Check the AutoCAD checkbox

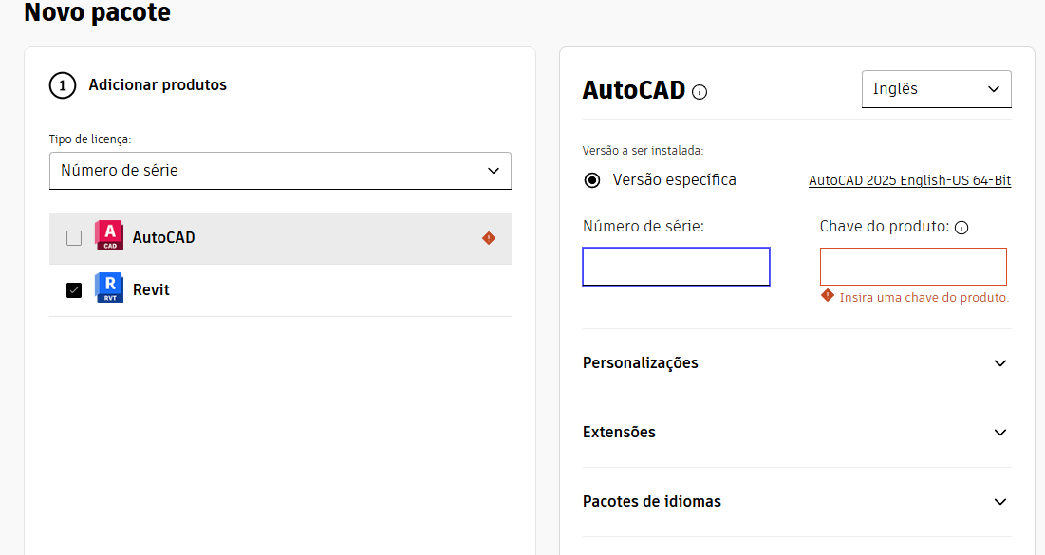[74, 238]
